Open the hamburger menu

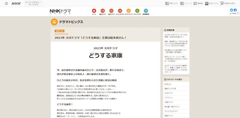(6, 4)
